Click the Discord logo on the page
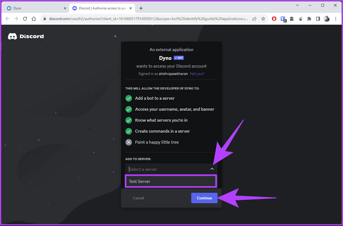Screen dimensions: 343x226 tap(26, 36)
